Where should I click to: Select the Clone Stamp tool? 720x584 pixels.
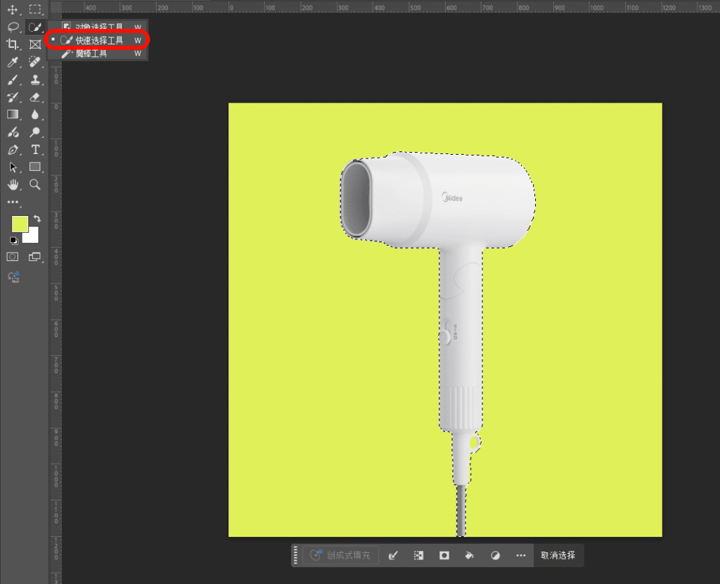[x=35, y=80]
